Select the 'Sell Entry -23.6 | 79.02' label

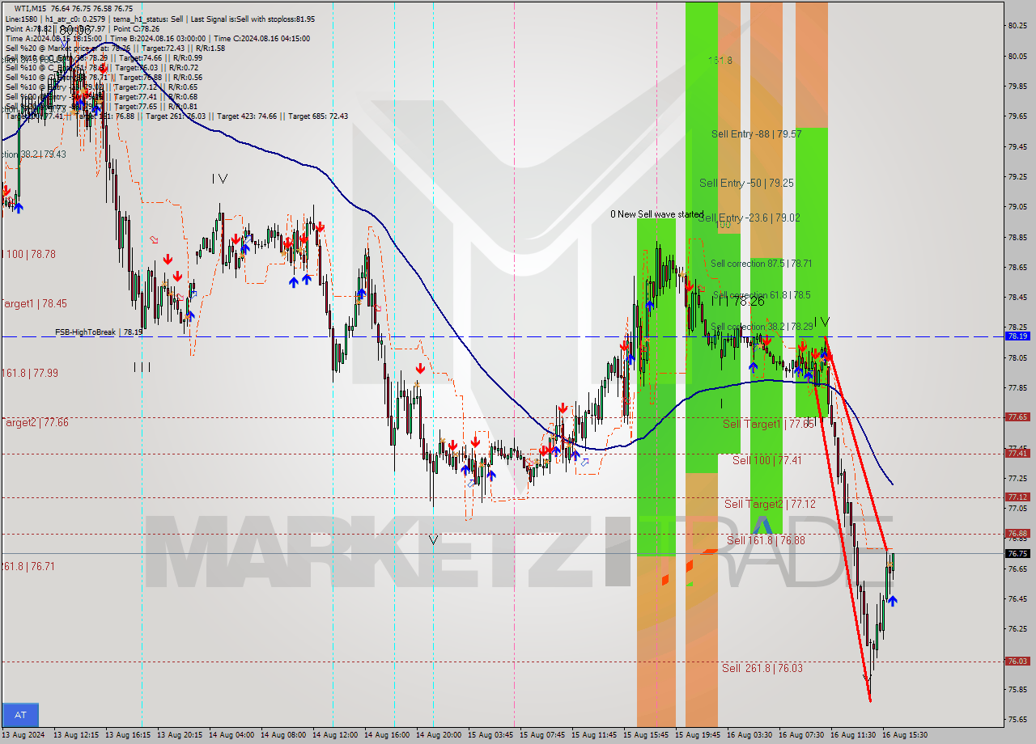click(x=749, y=218)
